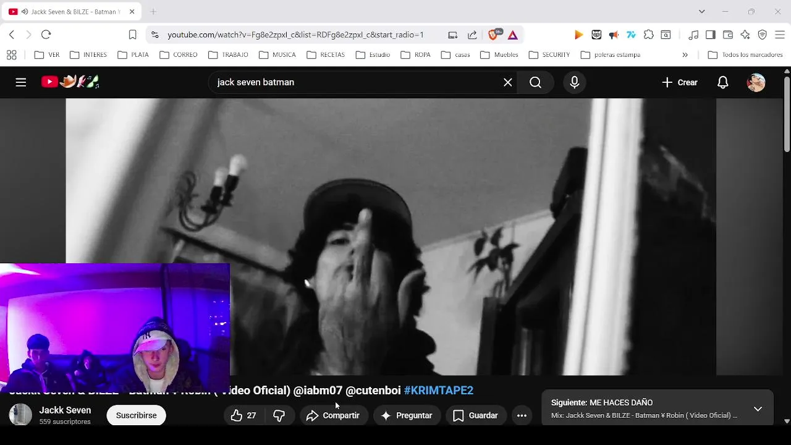Open the YouTube hamburger guide menu
Screen dimensions: 791x445
tap(21, 82)
